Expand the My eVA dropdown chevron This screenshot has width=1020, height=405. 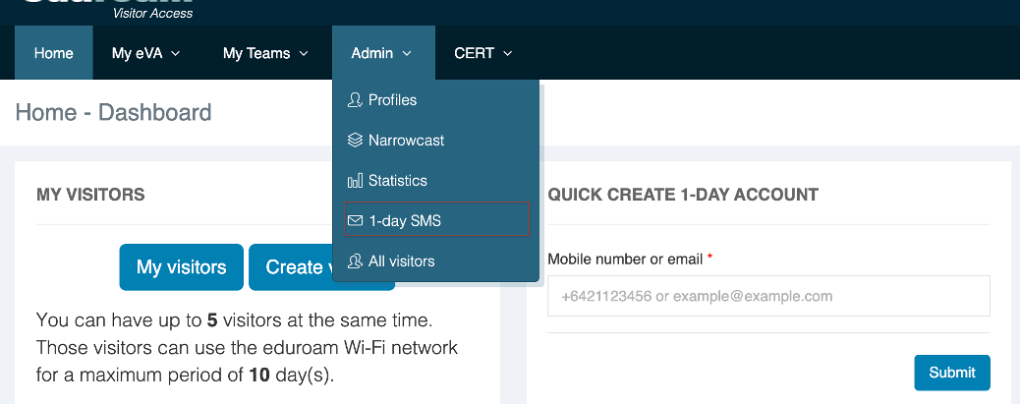tap(176, 53)
